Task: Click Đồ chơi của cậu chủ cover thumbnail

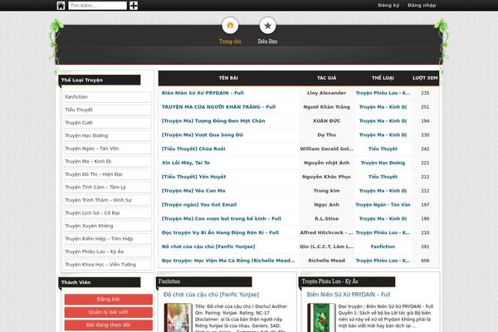Action: (x=178, y=318)
